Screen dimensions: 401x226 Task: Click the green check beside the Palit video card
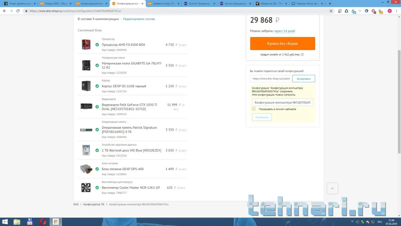tap(97, 107)
